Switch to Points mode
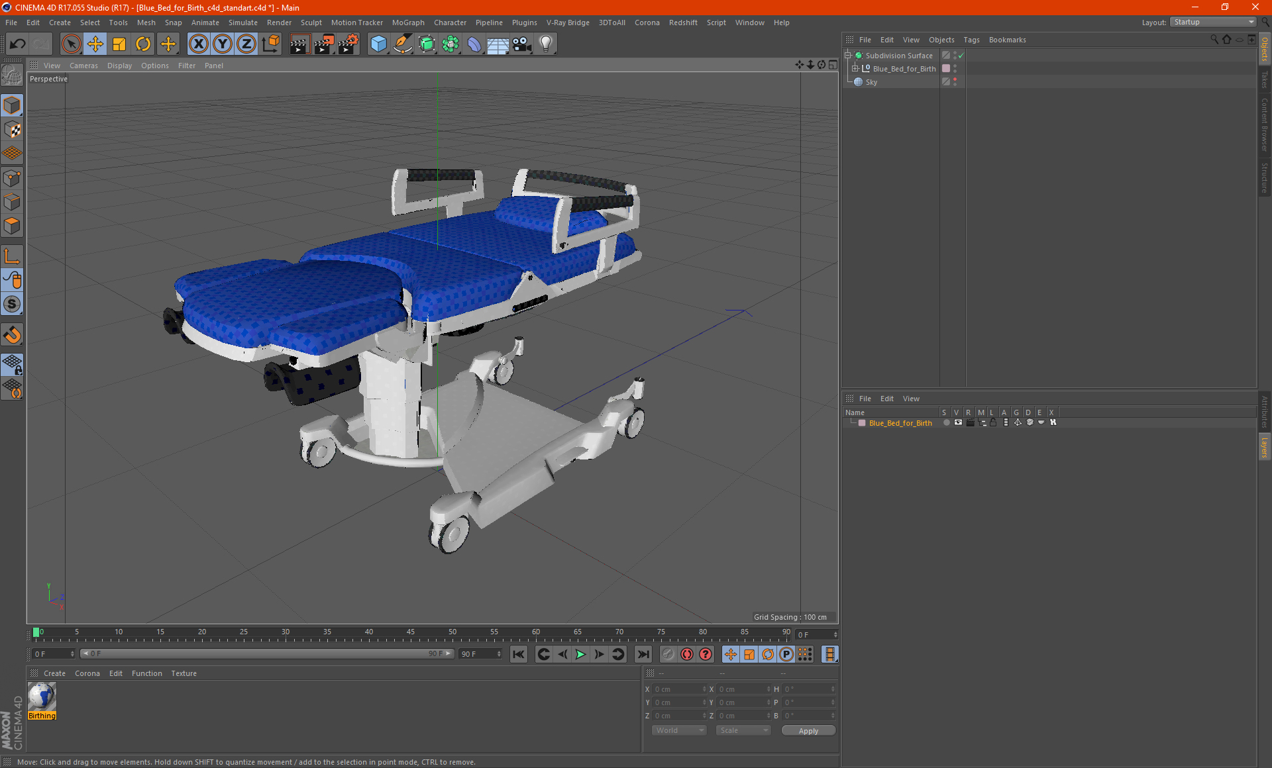1272x768 pixels. coord(12,178)
